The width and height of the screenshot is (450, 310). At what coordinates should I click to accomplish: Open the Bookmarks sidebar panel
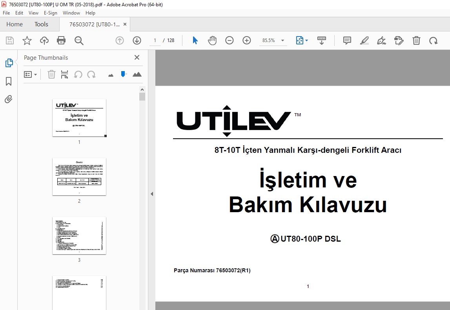click(9, 81)
